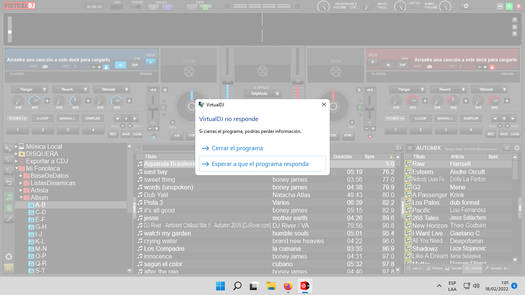Open deck A Wahwah effect dropdown
The height and width of the screenshot is (295, 525).
[112, 89]
